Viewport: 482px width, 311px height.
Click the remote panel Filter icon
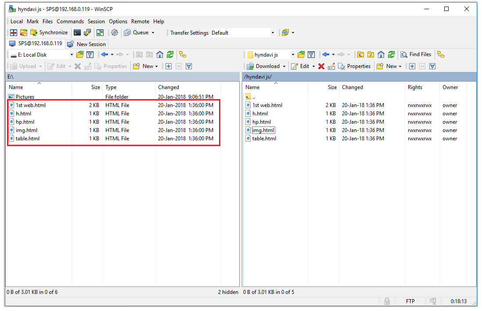click(x=311, y=55)
